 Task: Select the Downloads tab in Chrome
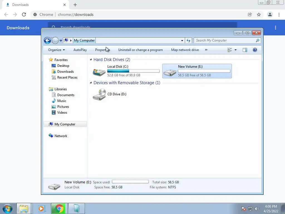pyautogui.click(x=35, y=5)
